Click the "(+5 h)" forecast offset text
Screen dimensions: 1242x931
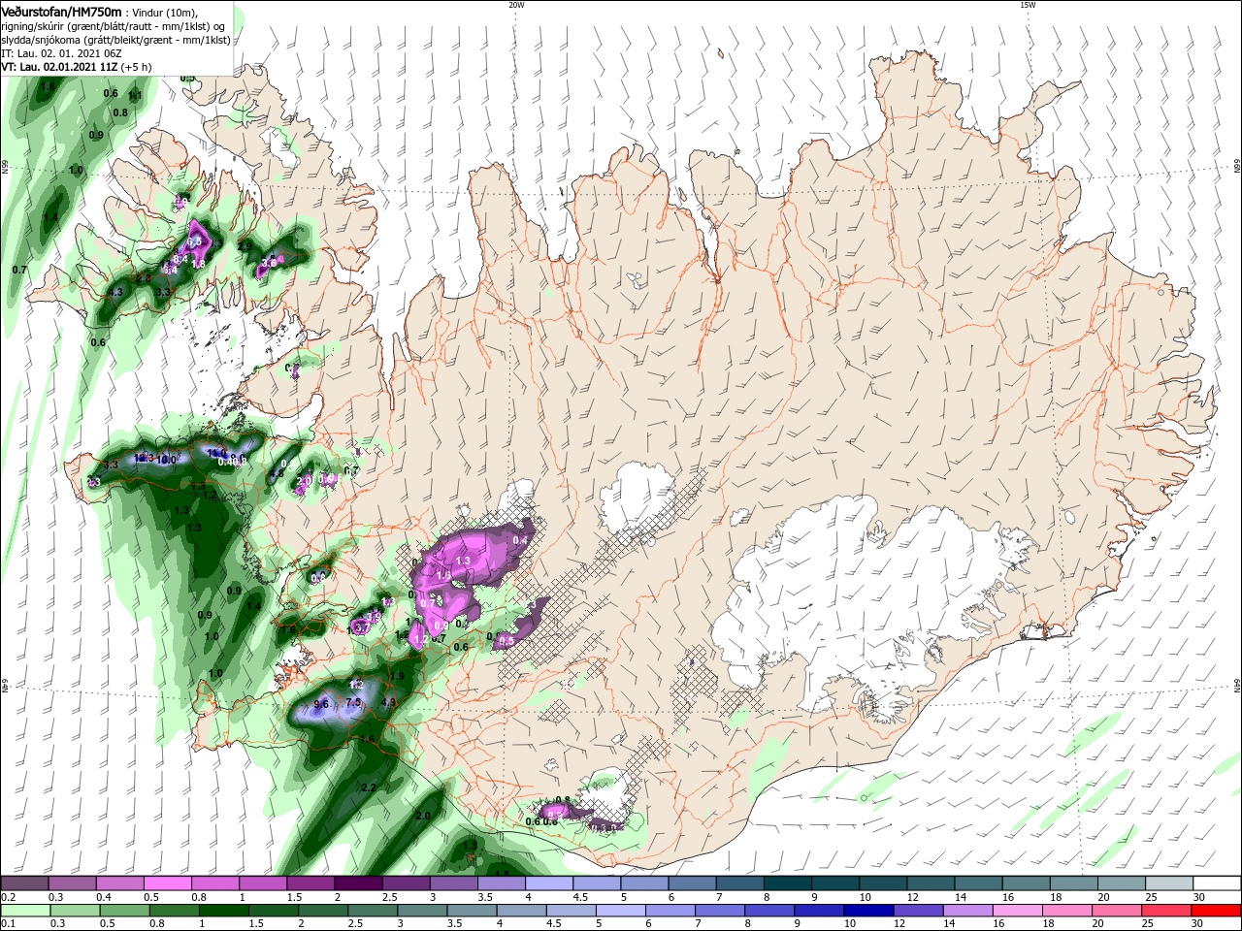click(137, 67)
